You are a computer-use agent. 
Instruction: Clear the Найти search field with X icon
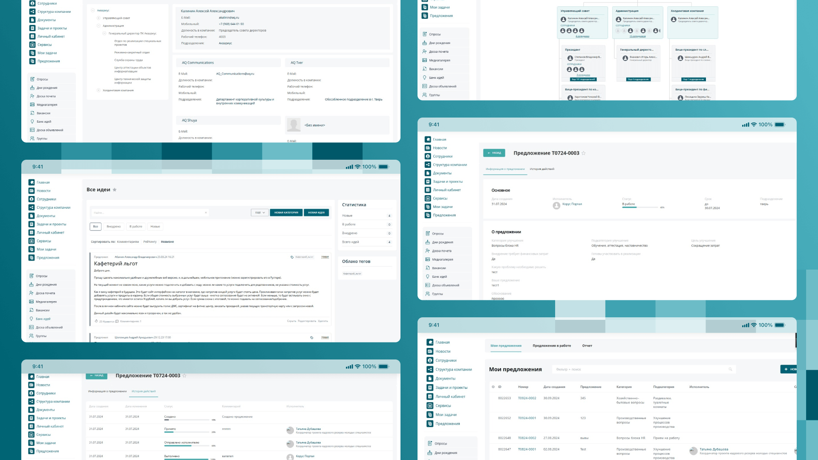click(206, 213)
